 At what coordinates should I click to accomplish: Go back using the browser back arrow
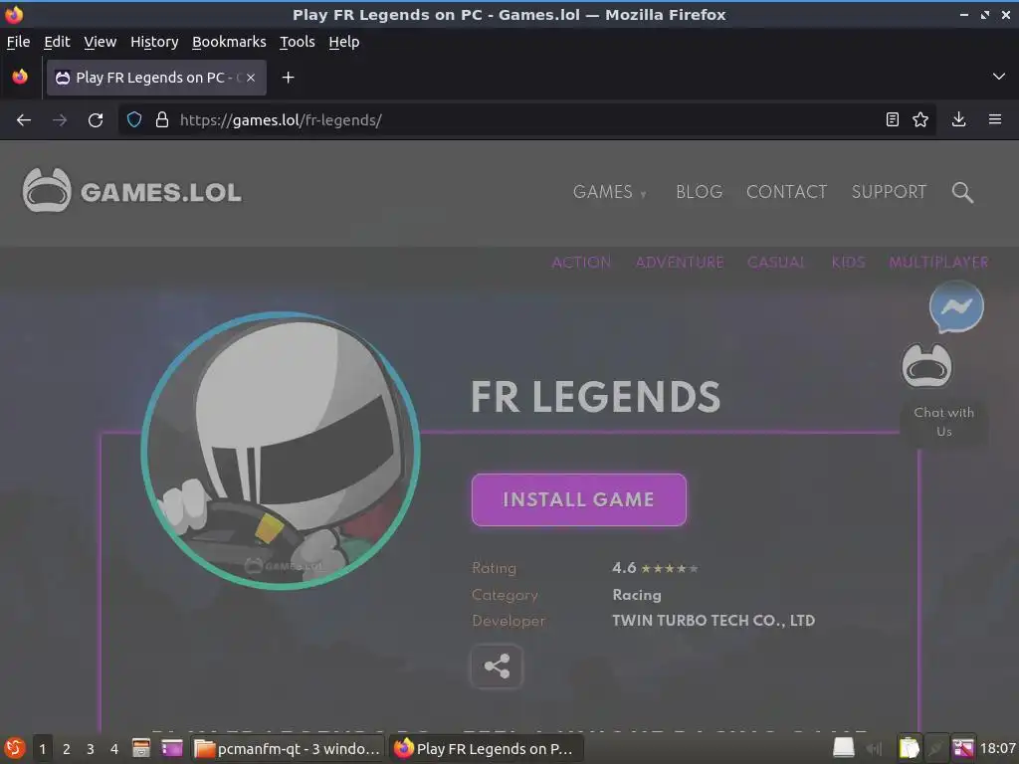24,120
